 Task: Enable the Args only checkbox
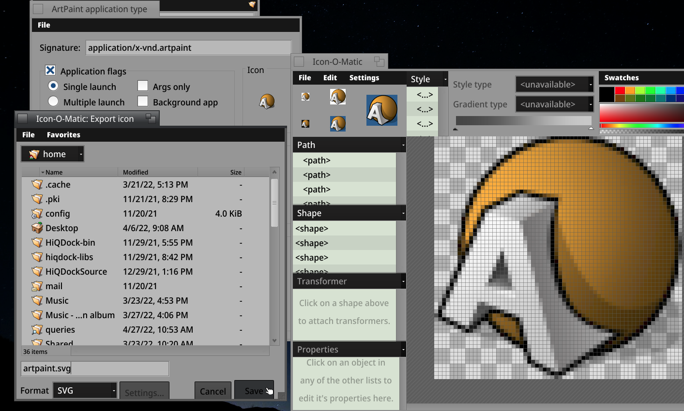(x=143, y=86)
